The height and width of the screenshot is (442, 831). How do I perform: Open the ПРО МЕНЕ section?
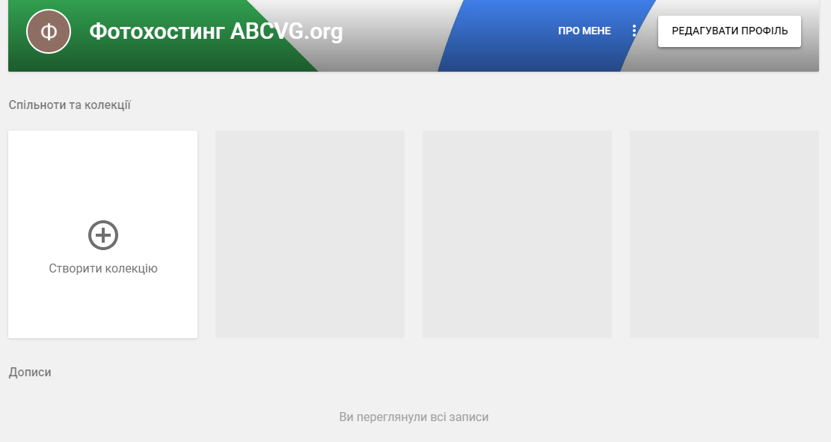point(584,31)
